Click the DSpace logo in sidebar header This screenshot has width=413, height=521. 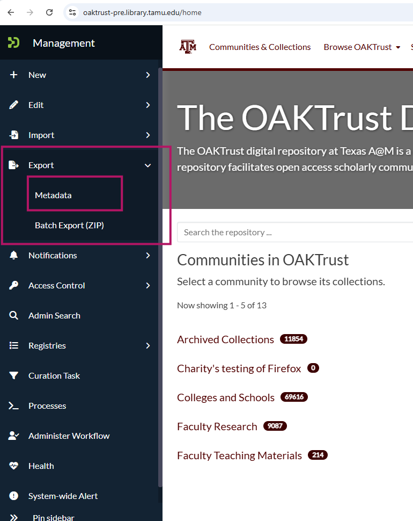click(x=14, y=43)
